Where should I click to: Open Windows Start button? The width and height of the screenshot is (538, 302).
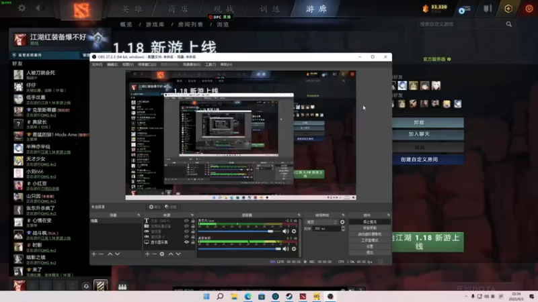[x=206, y=297]
